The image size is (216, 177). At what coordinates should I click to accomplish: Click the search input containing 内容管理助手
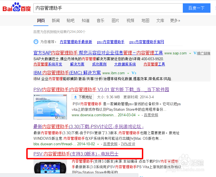pyautogui.click(x=108, y=8)
